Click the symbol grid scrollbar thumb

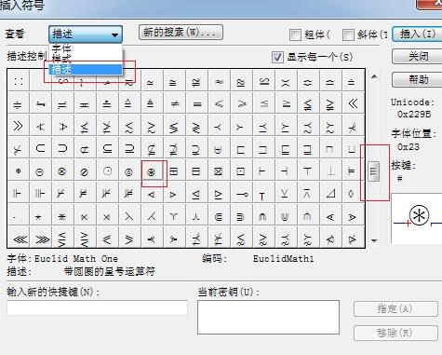click(x=374, y=171)
